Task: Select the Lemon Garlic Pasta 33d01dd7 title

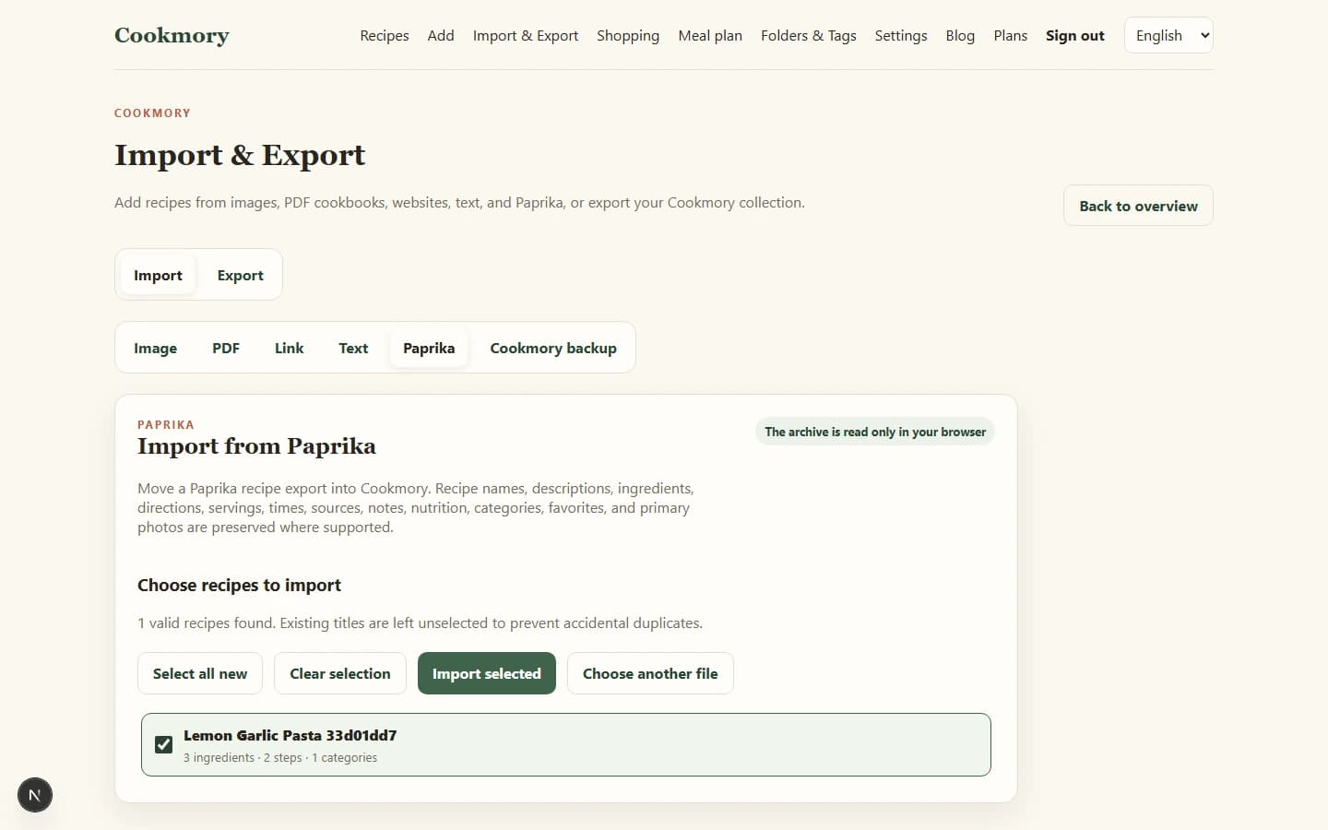Action: [x=290, y=735]
